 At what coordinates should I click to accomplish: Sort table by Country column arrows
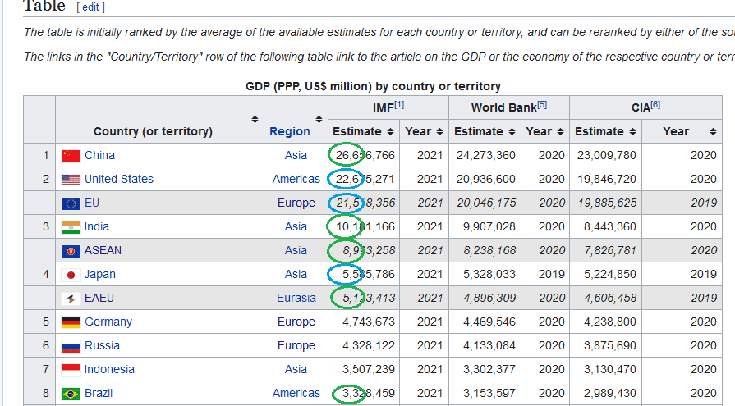click(x=255, y=120)
